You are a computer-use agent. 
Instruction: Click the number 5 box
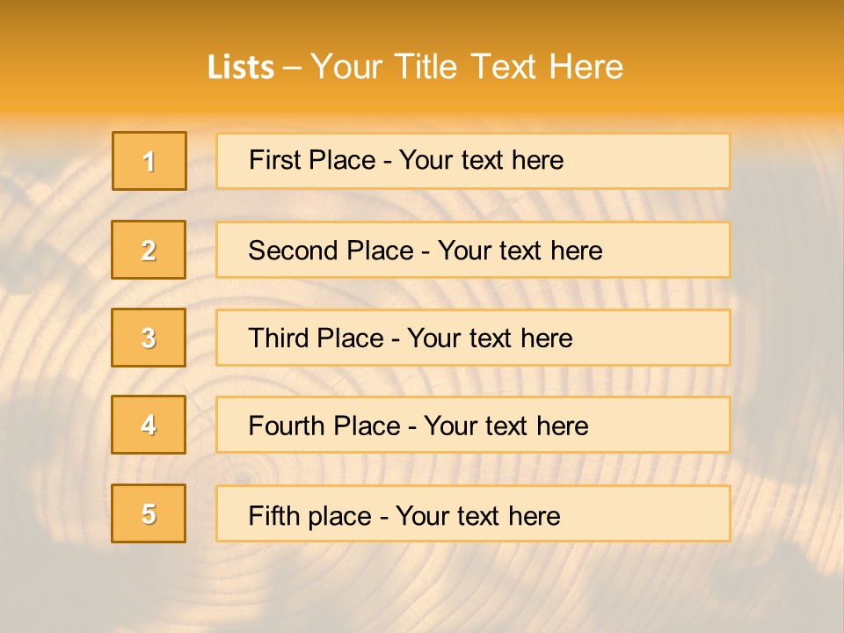[x=149, y=513]
